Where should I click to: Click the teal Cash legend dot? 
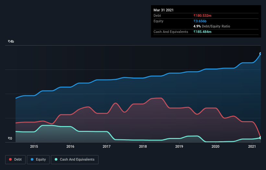click(56, 159)
